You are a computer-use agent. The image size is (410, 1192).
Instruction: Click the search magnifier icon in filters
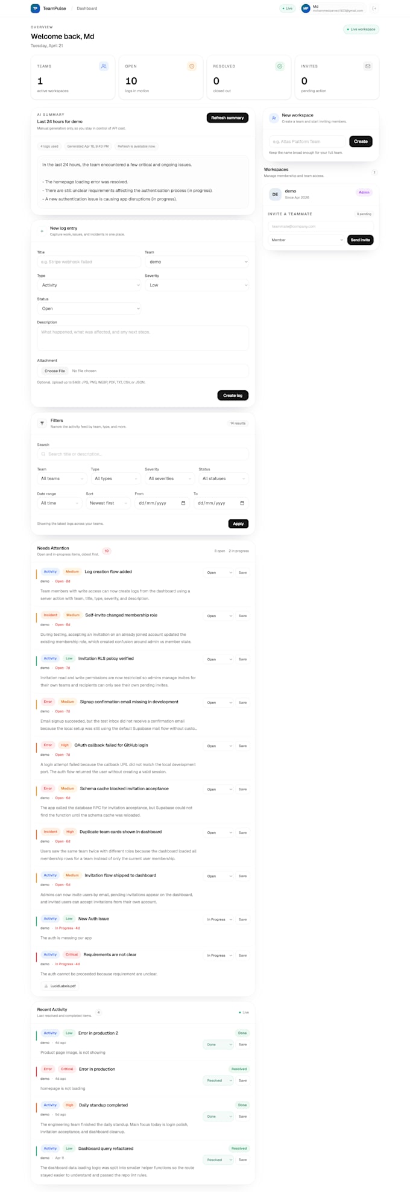(43, 454)
